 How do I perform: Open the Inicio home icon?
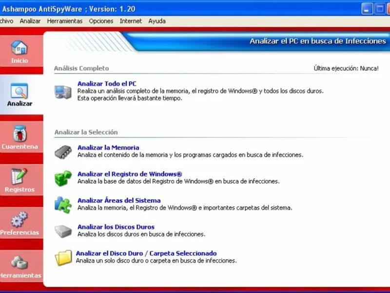pos(19,47)
